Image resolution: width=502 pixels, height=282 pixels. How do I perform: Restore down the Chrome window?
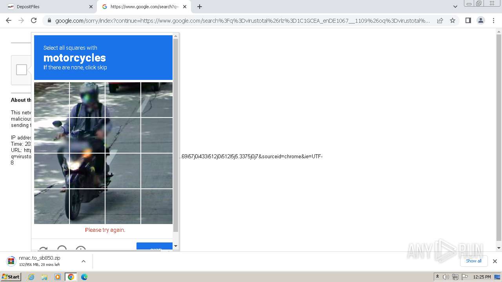(x=479, y=4)
